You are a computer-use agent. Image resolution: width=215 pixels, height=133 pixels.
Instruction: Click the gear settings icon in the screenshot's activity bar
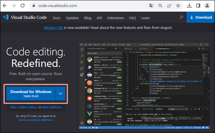82,123
